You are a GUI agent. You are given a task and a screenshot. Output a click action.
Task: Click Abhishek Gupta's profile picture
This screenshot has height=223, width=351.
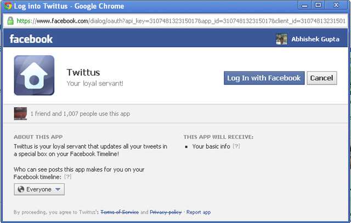point(281,39)
